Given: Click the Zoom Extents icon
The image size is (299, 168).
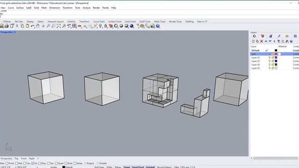Looking at the screenshot, I should (x=58, y=26).
